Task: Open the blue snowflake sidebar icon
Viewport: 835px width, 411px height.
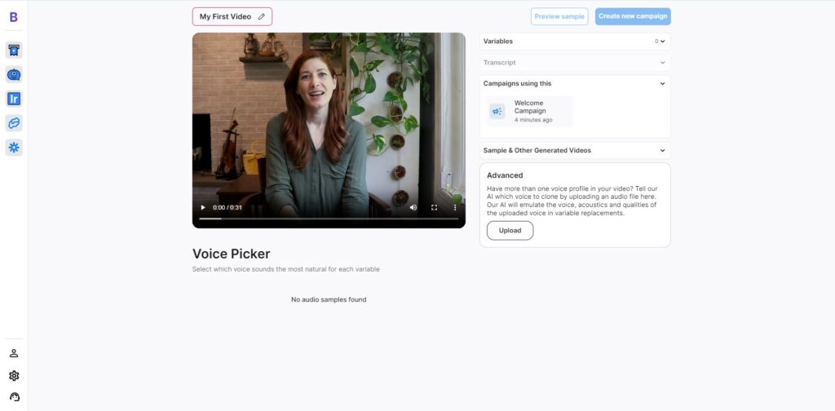Action: pos(14,148)
